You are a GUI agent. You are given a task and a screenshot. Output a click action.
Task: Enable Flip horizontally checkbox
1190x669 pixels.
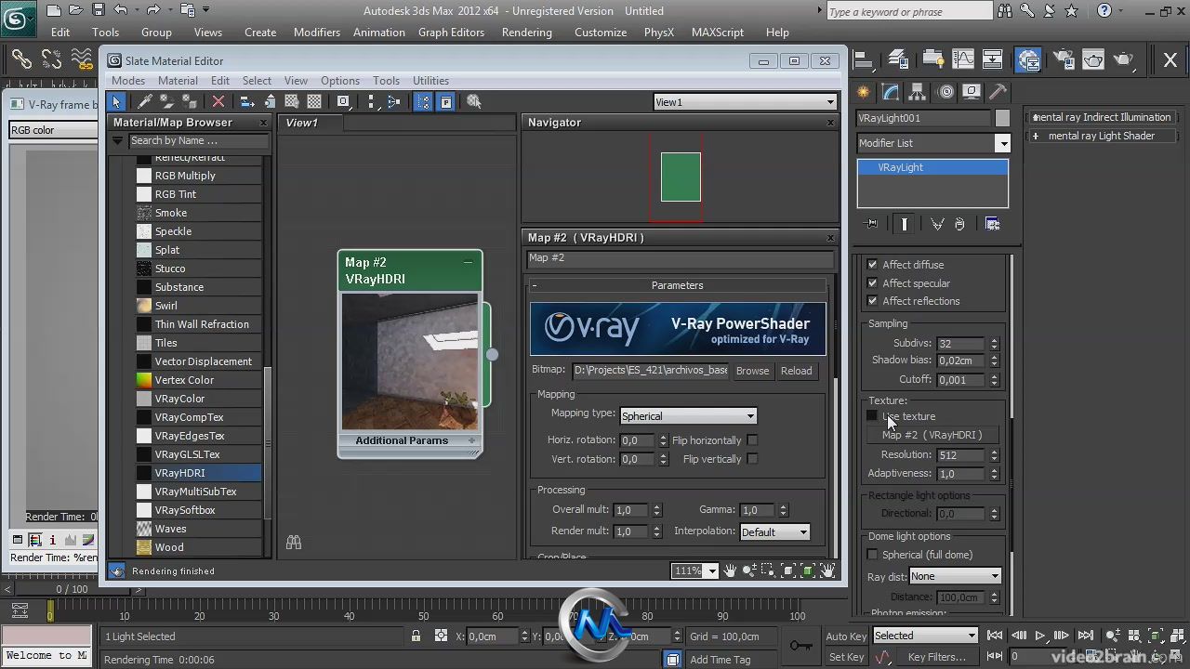(752, 440)
